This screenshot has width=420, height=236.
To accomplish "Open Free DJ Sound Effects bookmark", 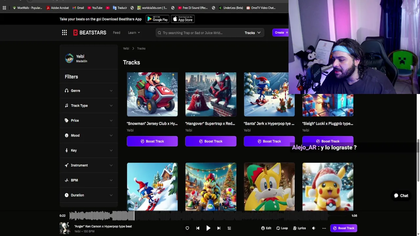I will coord(193,8).
